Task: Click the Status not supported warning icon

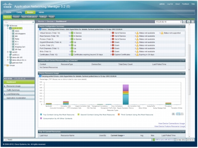Action: click(x=162, y=33)
